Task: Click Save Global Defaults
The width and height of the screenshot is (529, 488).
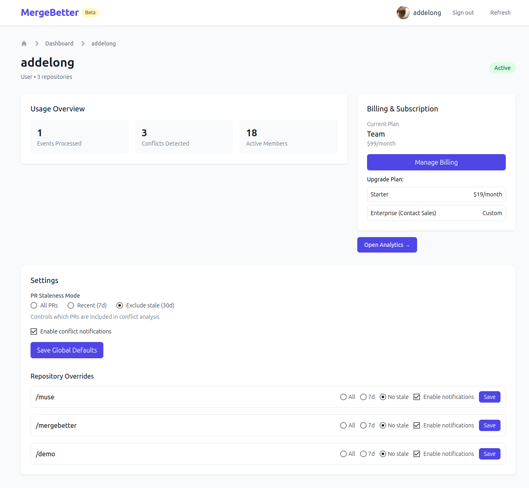Action: [67, 350]
